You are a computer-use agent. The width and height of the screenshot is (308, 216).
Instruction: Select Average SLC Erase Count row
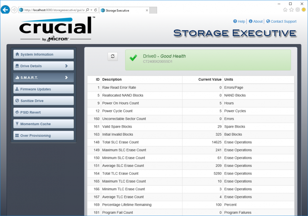pos(191,166)
